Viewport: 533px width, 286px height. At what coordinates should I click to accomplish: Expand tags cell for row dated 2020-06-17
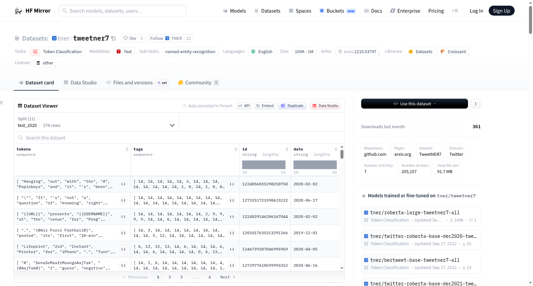point(232,200)
